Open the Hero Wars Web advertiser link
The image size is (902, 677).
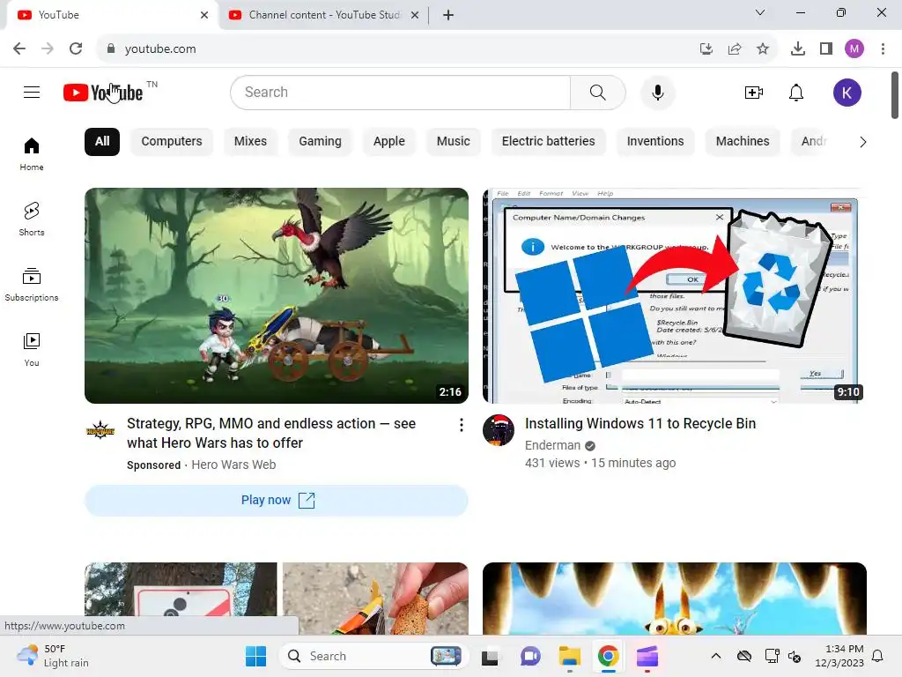(233, 465)
